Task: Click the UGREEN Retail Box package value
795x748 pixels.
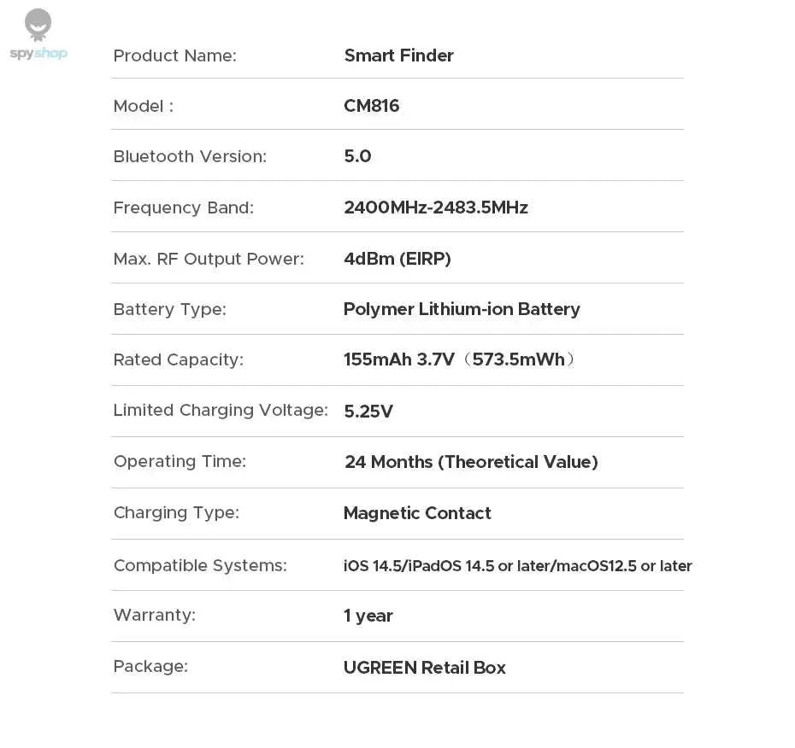Action: (425, 668)
